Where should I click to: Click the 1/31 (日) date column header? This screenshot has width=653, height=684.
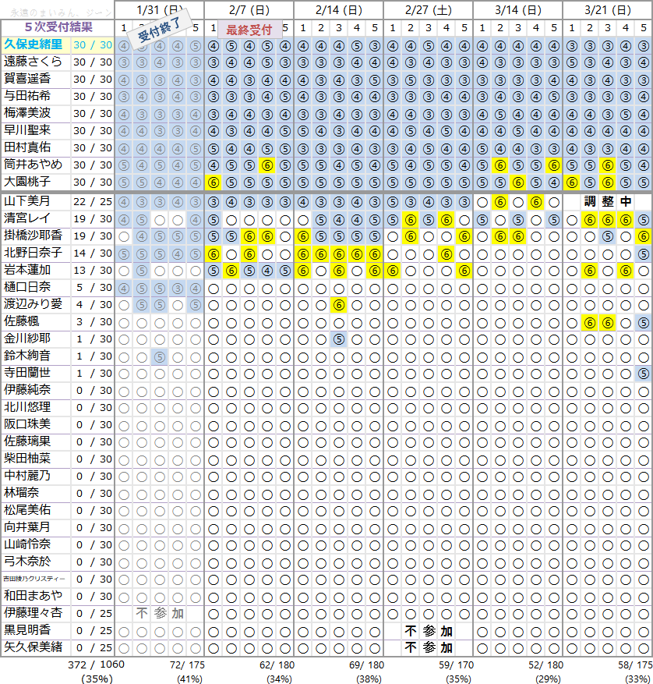pyautogui.click(x=159, y=10)
